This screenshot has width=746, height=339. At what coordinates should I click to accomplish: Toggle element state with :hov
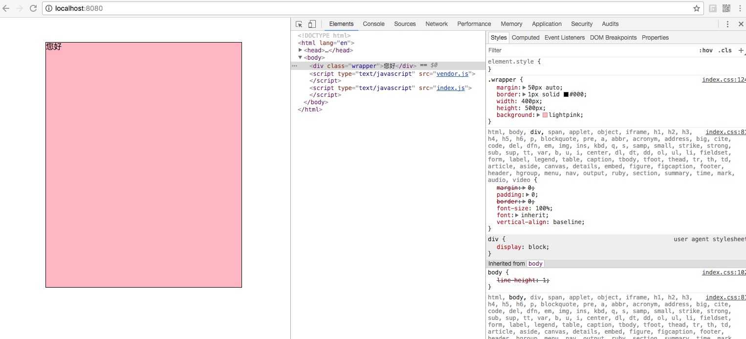(x=705, y=50)
